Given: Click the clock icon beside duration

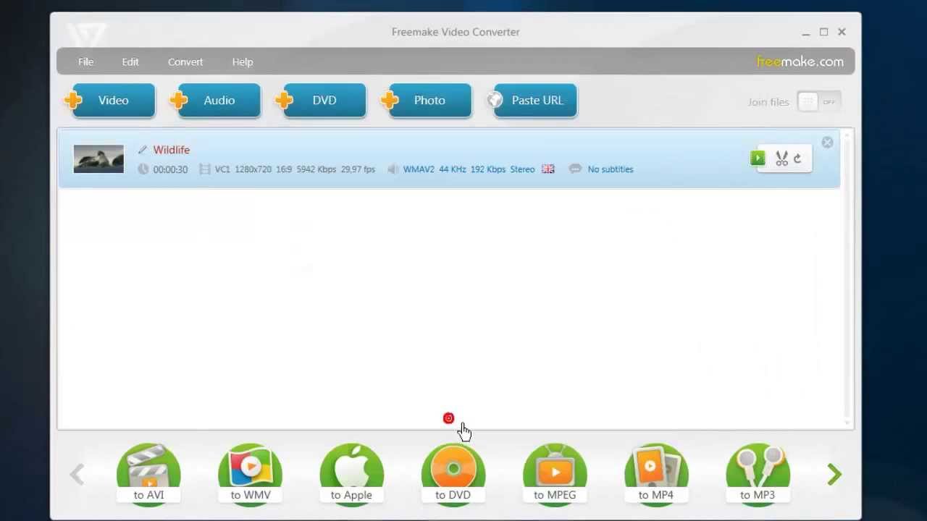Looking at the screenshot, I should [143, 169].
